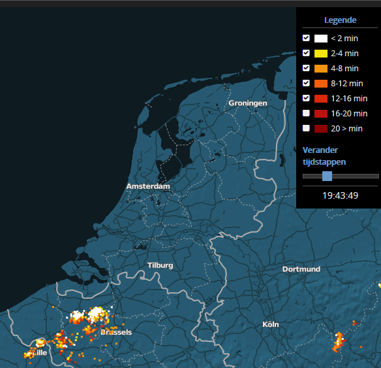Toggle the '12-16 min' checkbox
Screen dimensions: 381x368
pyautogui.click(x=306, y=98)
